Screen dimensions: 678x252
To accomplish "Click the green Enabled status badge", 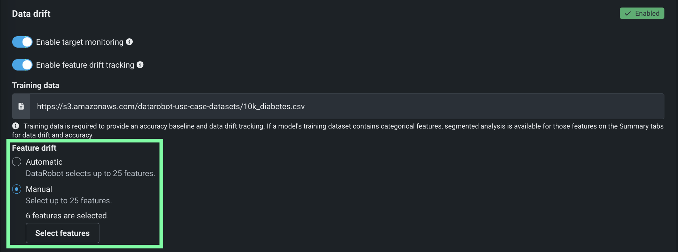I will click(642, 13).
